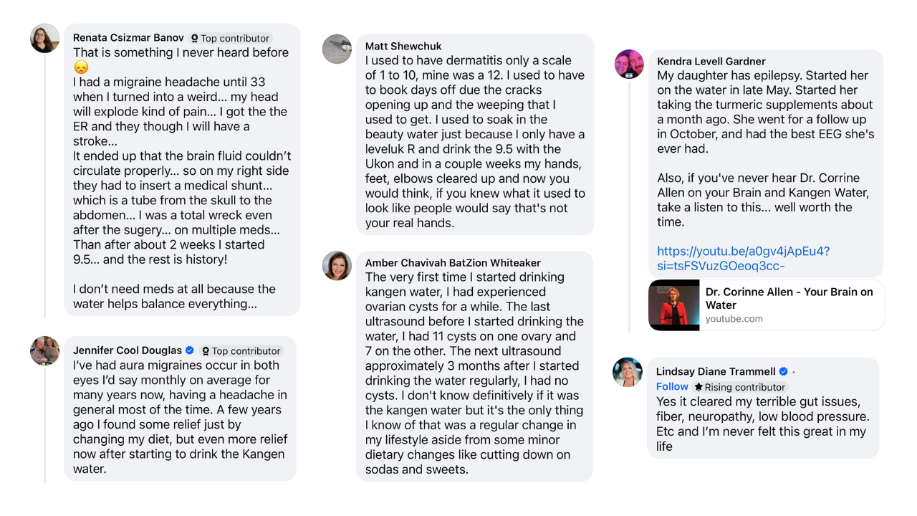Open the youtu.be link in Kendra's comment
The image size is (917, 516).
click(743, 259)
